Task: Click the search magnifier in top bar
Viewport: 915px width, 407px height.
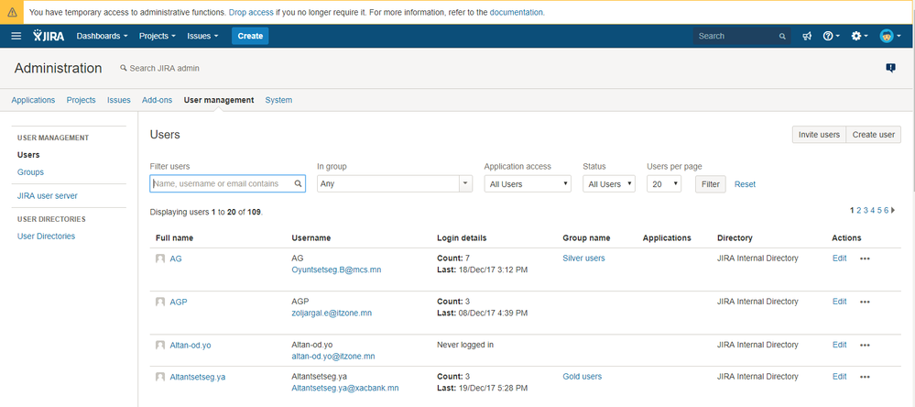Action: (782, 36)
